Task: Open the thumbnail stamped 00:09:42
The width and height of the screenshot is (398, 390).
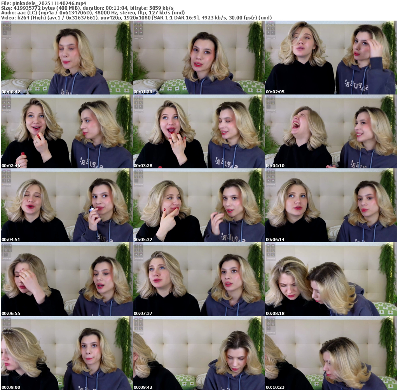Action: [199, 353]
